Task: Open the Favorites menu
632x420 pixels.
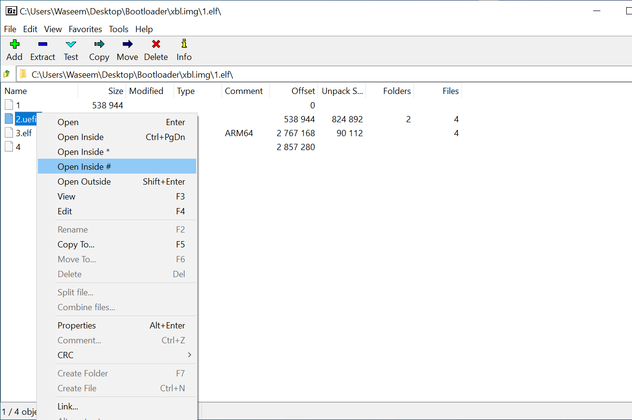Action: pos(85,29)
